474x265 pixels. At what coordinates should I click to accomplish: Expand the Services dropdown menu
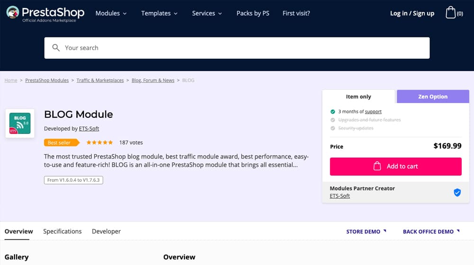(207, 13)
